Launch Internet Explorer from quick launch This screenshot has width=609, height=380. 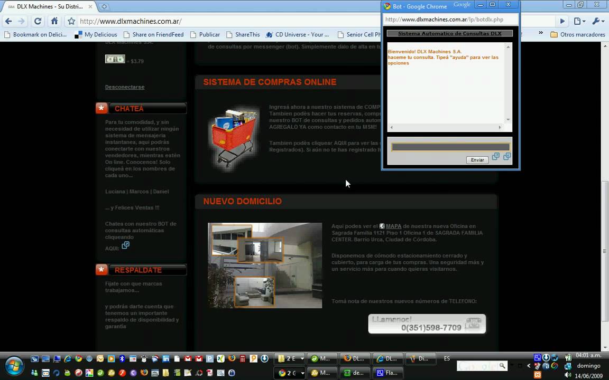click(x=68, y=359)
